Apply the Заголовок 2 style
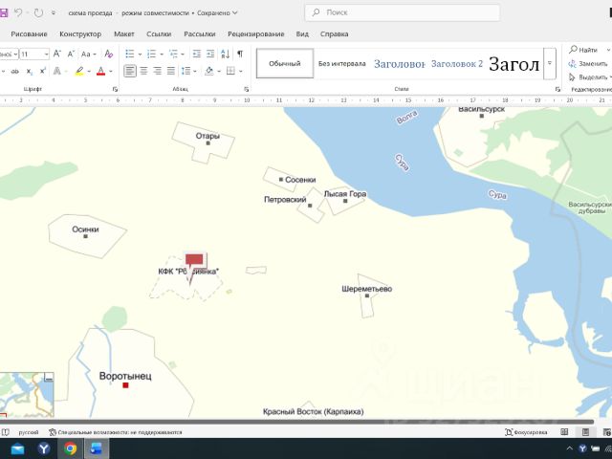Screen dimensions: 612x459 456,63
